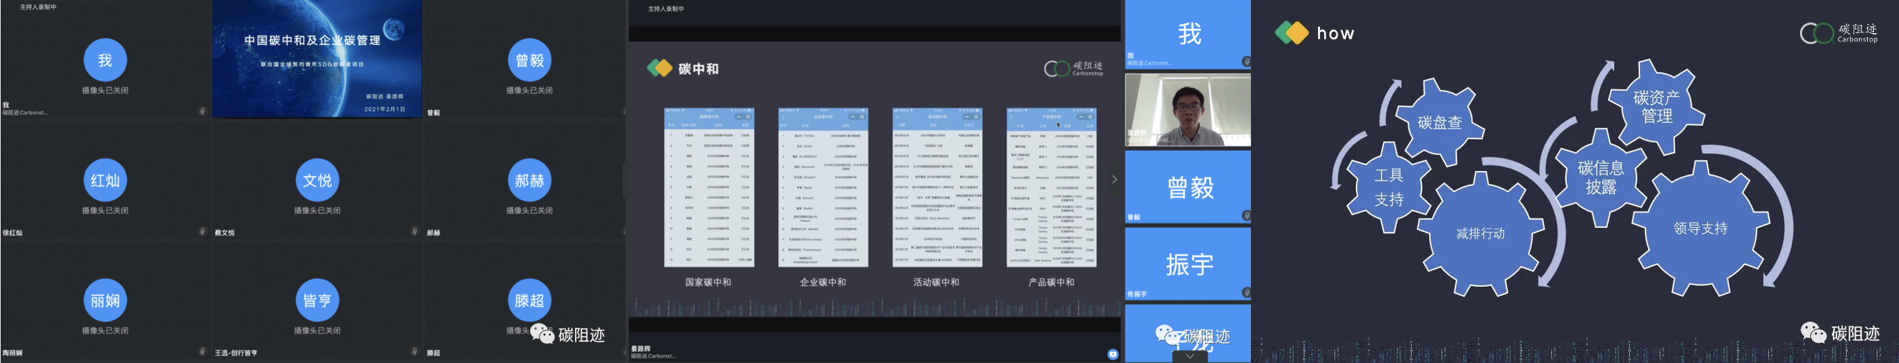Select the speaker video tile in sidebar
This screenshot has width=1899, height=363.
tap(1188, 109)
